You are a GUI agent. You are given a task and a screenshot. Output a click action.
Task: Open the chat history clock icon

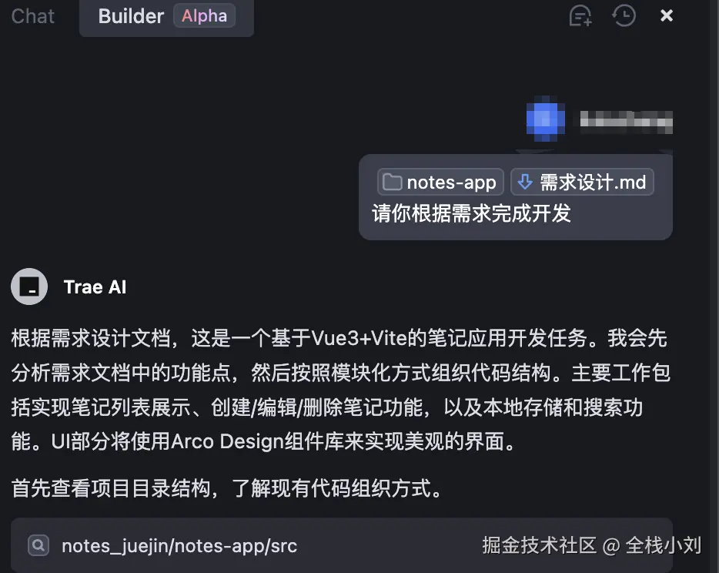pos(624,15)
